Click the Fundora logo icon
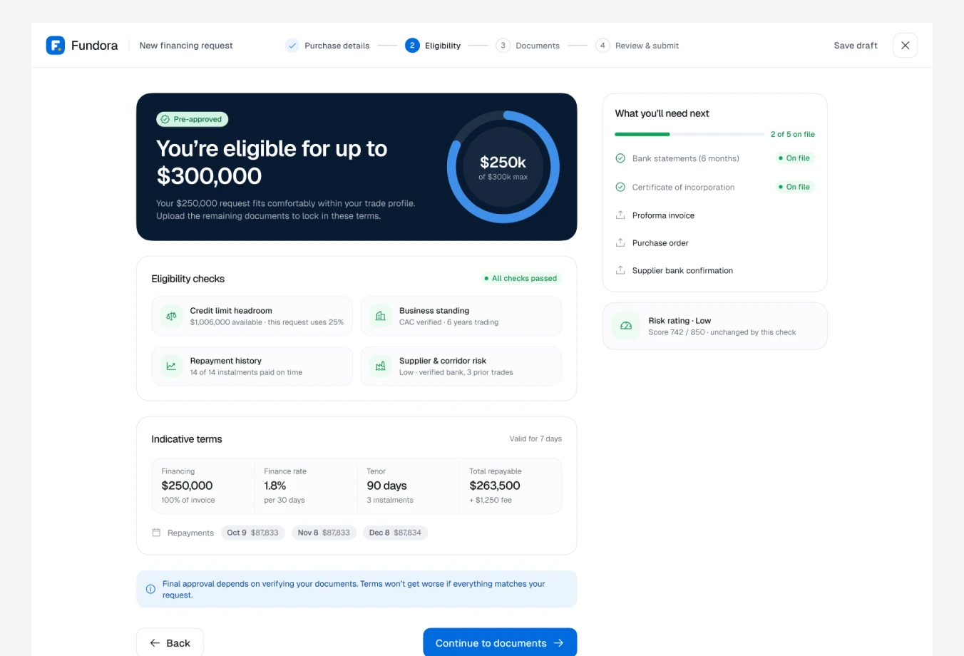964x656 pixels. 56,45
